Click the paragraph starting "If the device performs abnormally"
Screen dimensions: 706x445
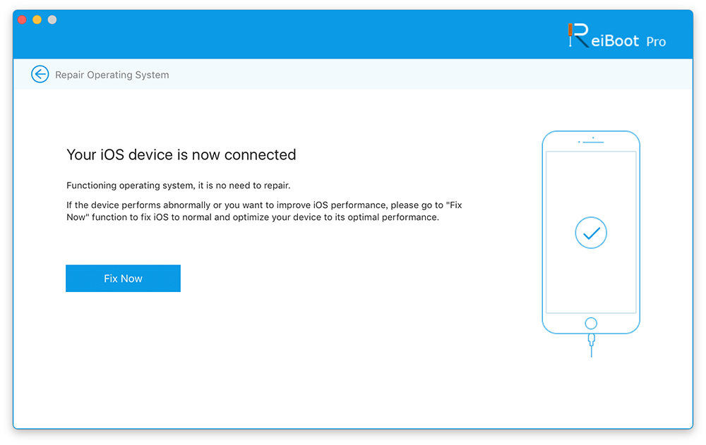pos(264,211)
